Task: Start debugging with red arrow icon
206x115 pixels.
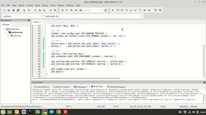Action: tap(113, 10)
